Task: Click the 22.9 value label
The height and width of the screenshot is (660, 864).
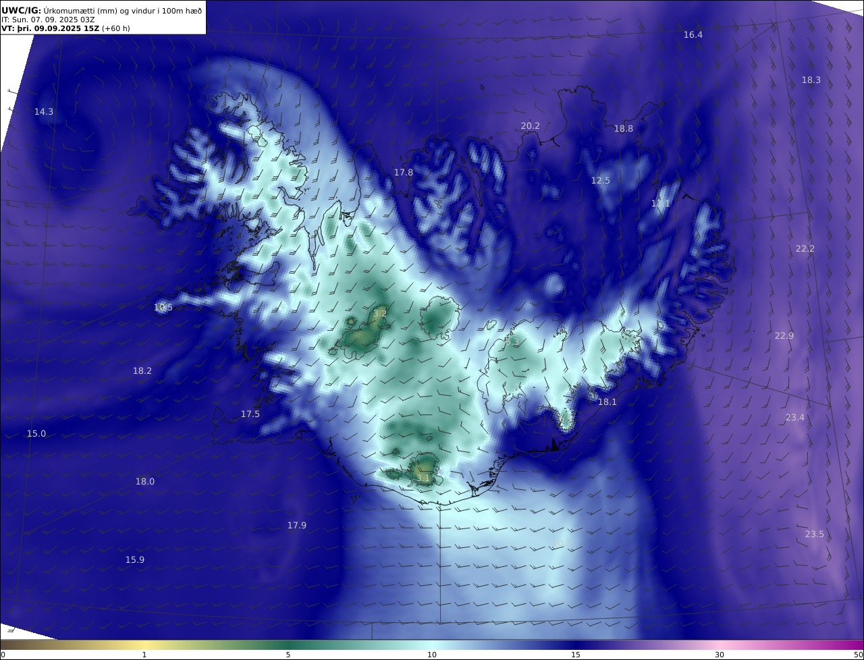Action: coord(784,335)
